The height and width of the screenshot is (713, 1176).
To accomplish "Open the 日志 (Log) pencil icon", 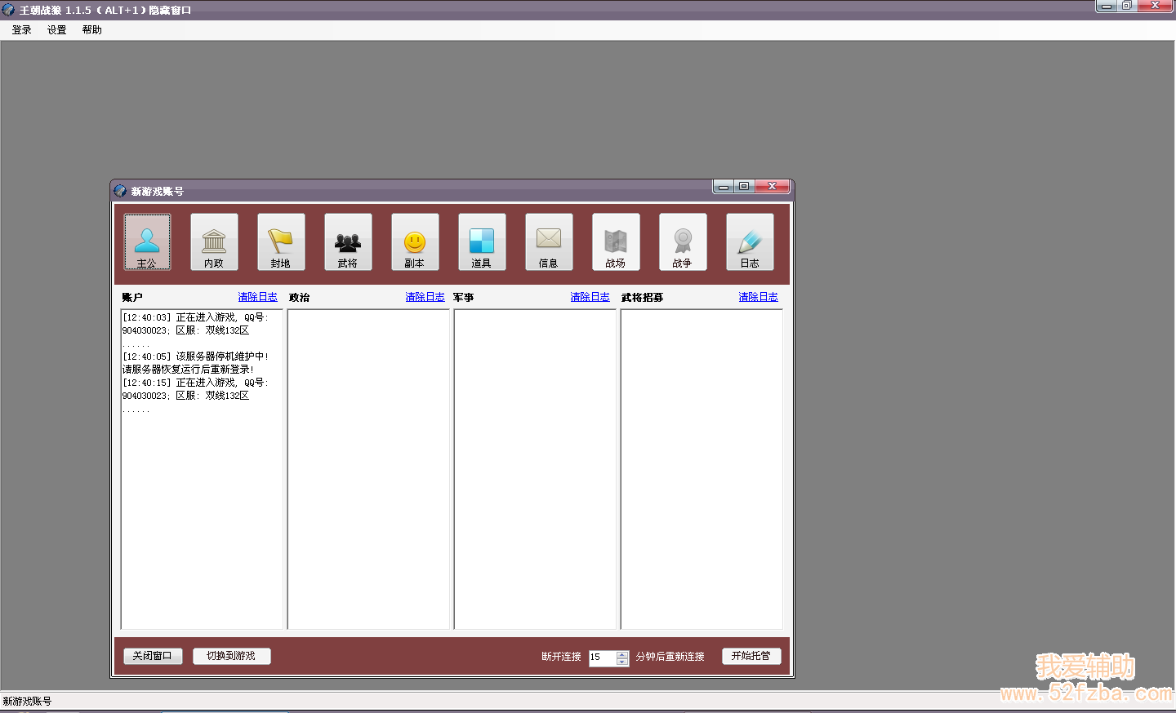I will click(x=750, y=241).
